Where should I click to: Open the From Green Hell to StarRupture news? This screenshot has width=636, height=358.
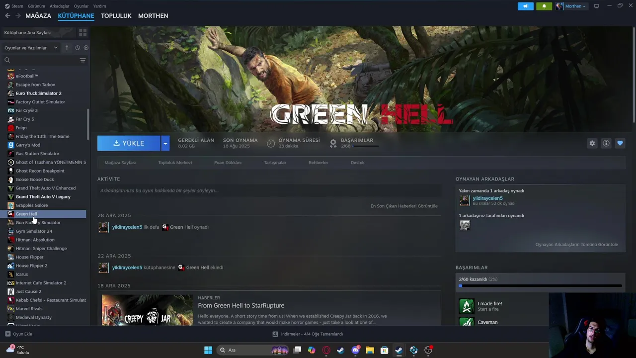[241, 305]
